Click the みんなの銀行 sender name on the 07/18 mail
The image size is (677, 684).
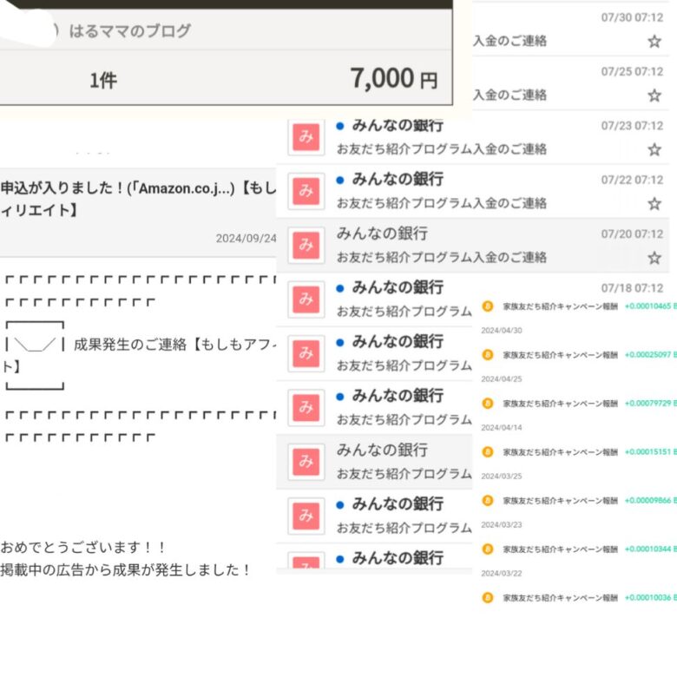coord(398,287)
